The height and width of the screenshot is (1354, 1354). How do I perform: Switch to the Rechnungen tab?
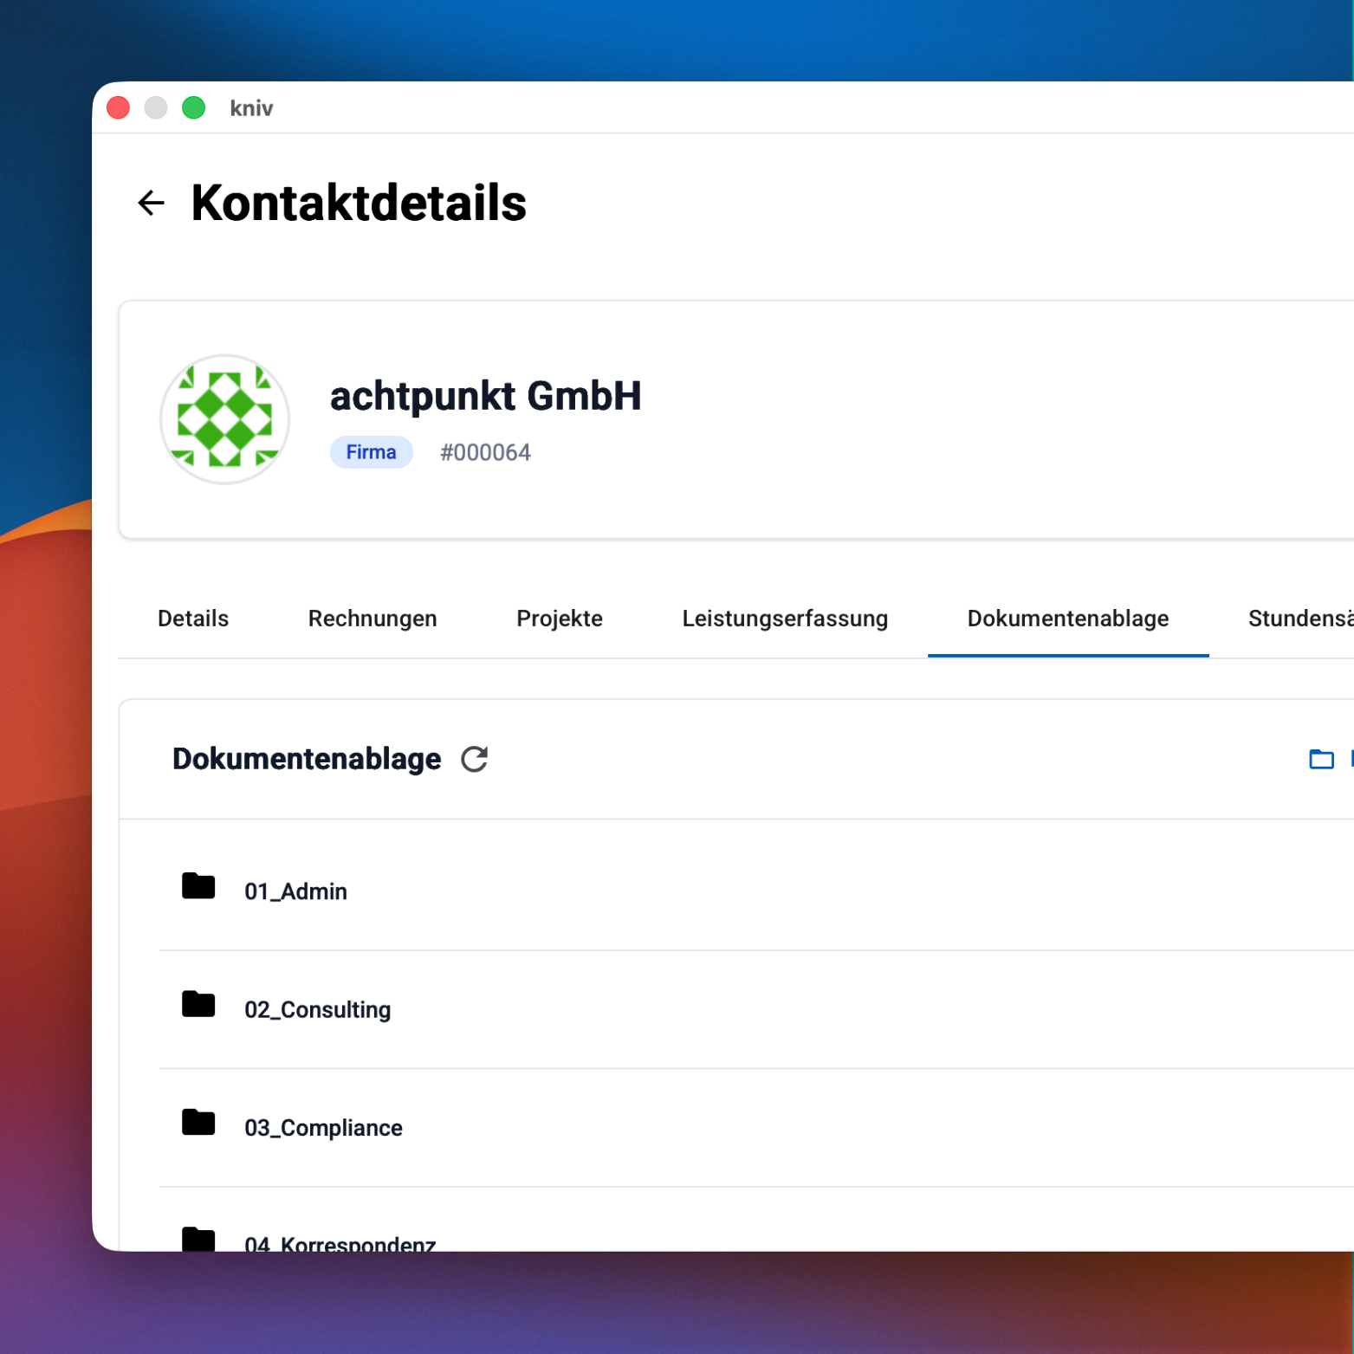coord(372,619)
